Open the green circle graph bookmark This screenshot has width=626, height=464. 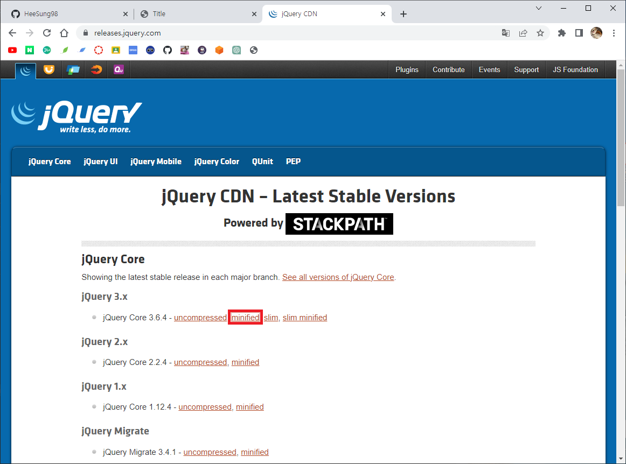click(x=47, y=50)
